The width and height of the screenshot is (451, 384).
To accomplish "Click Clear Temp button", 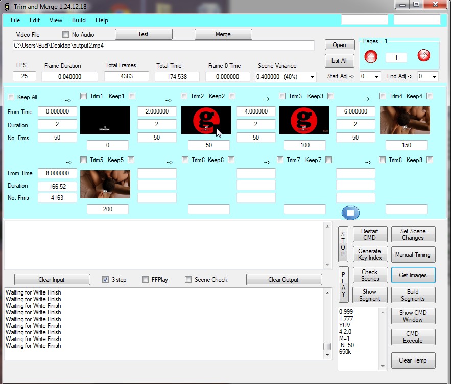I will point(413,360).
